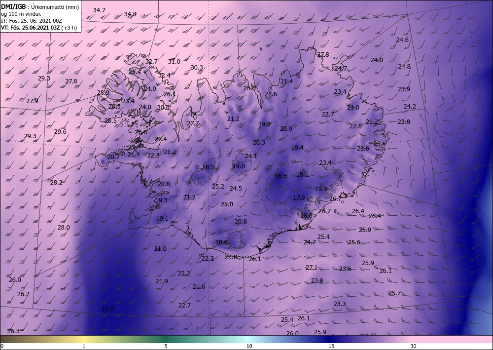Image resolution: width=493 pixels, height=350 pixels.
Task: Click the 22.3 value label
Action: 153,155
